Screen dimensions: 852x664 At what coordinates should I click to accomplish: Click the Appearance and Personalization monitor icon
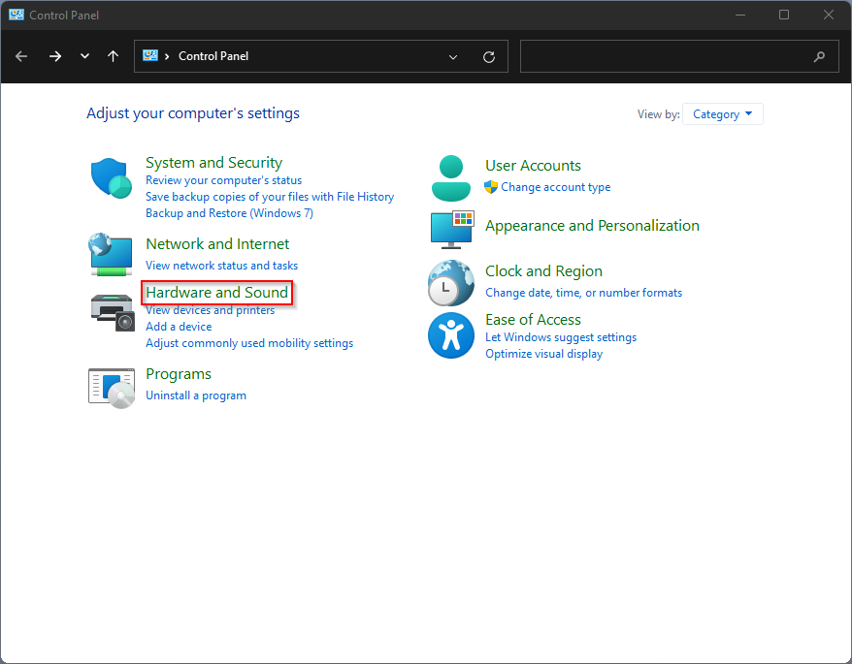tap(452, 230)
